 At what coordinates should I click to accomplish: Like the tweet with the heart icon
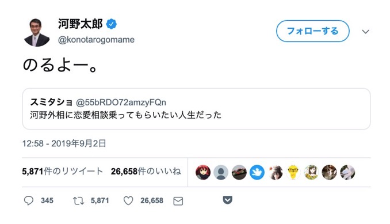128,200
